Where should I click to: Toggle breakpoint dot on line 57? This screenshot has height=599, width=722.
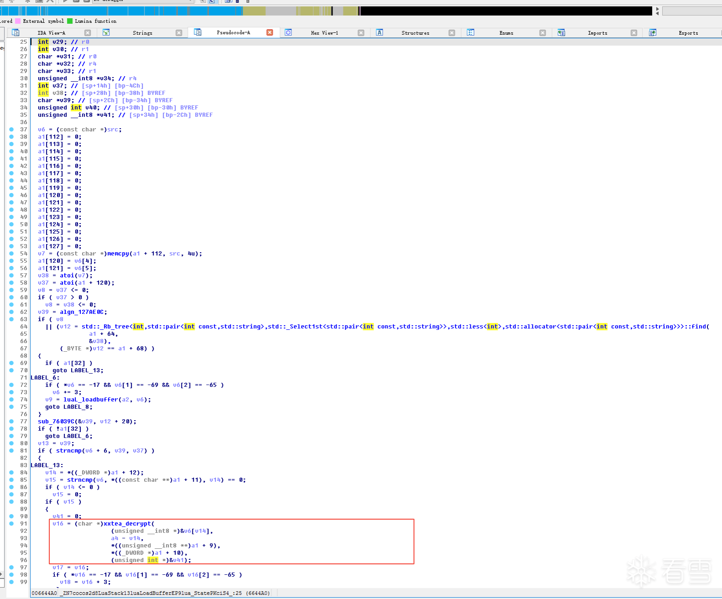11,276
